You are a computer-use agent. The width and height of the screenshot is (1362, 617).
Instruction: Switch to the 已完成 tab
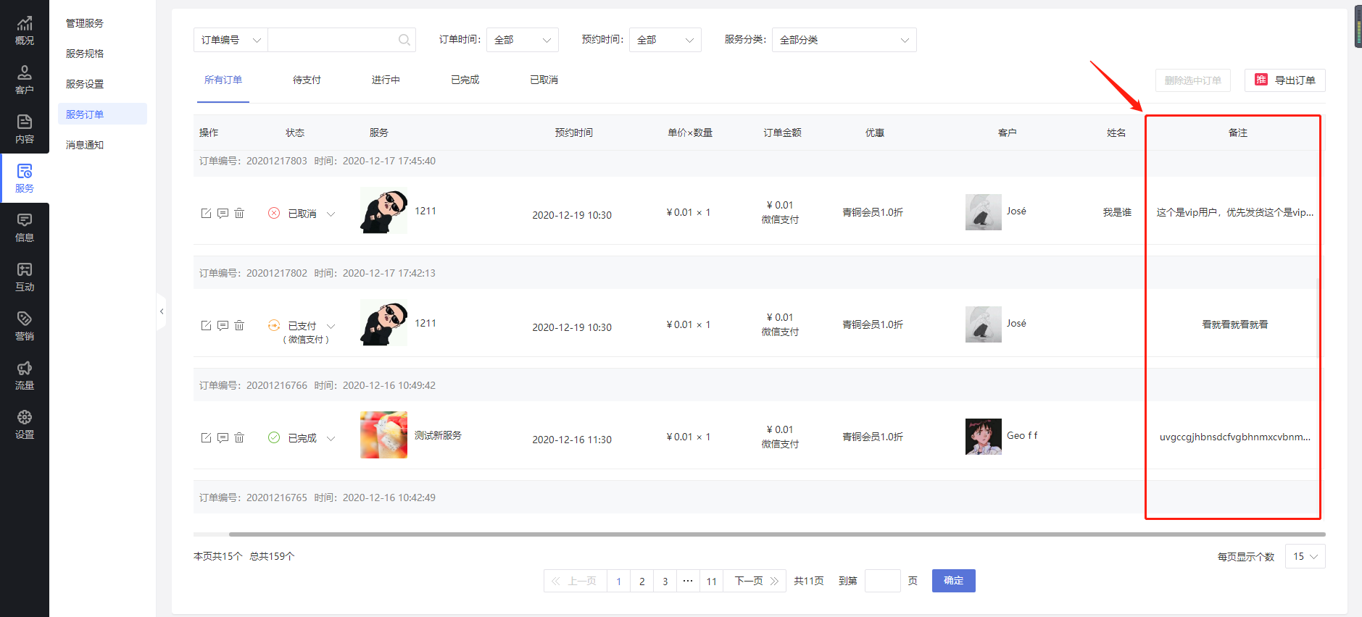click(x=465, y=80)
